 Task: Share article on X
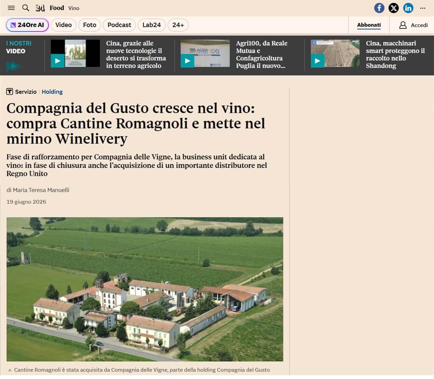394,8
